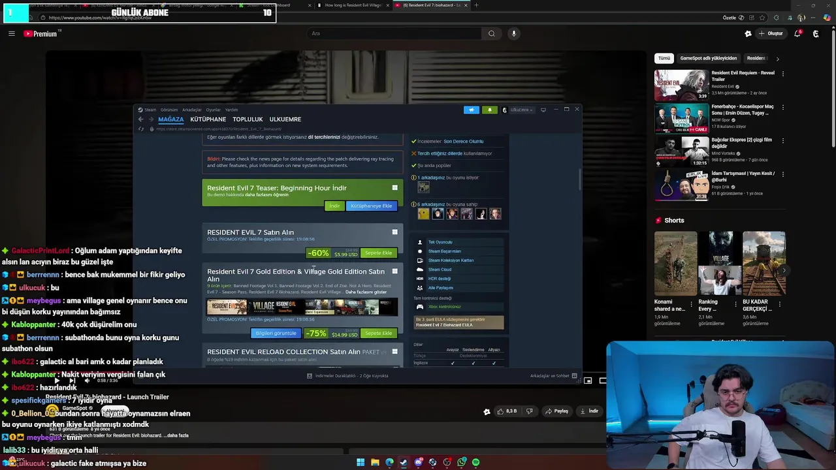Open Arkadaşlar menu in Steam
This screenshot has height=470, width=836.
192,110
